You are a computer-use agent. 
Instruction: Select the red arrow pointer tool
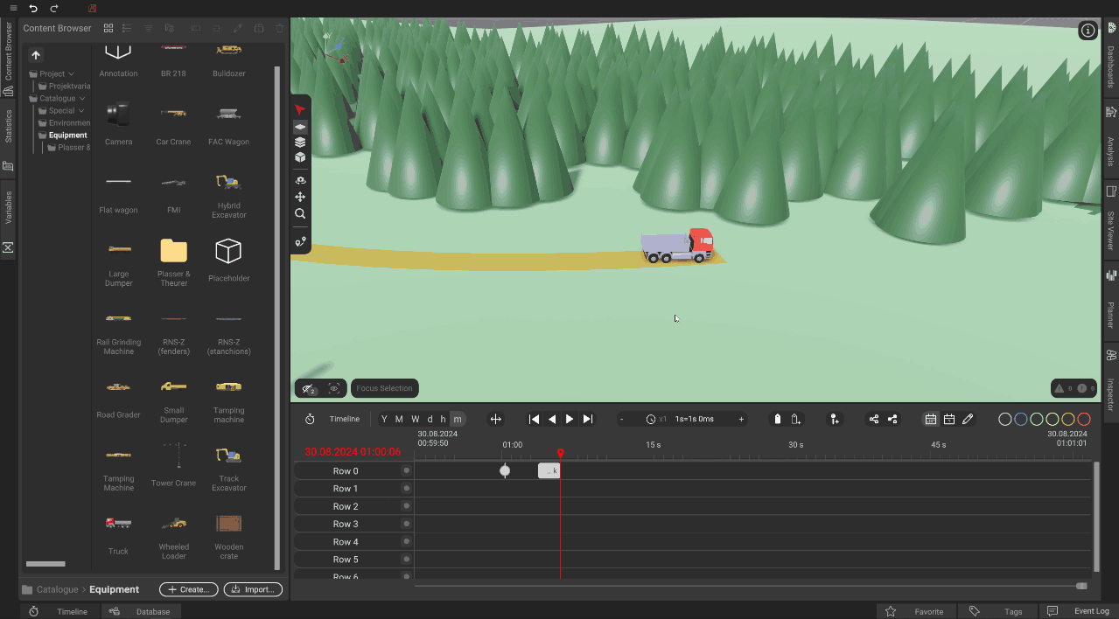300,109
